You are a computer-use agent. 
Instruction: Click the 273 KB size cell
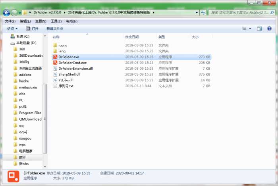[x=204, y=57]
